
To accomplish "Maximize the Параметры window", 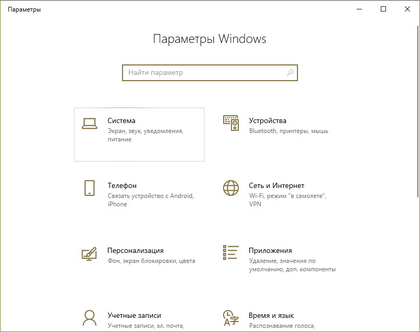I will pyautogui.click(x=383, y=9).
